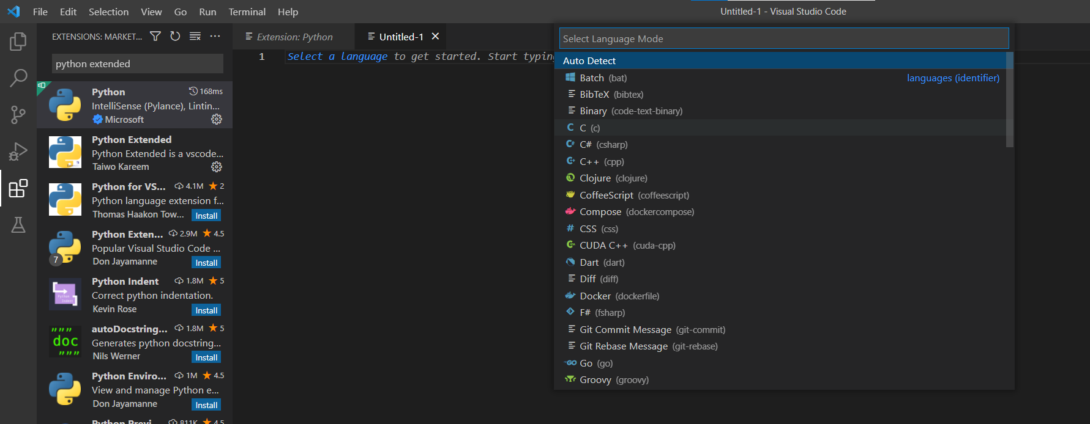This screenshot has height=424, width=1090.
Task: Open the View menu
Action: 151,12
